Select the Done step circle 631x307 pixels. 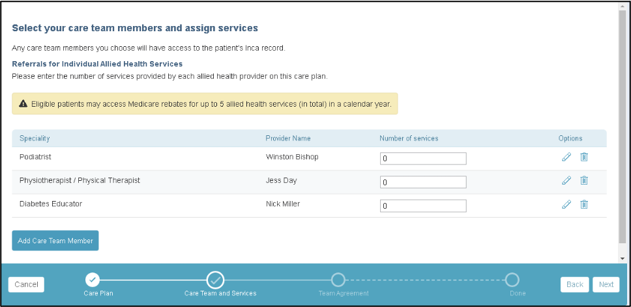pos(512,280)
